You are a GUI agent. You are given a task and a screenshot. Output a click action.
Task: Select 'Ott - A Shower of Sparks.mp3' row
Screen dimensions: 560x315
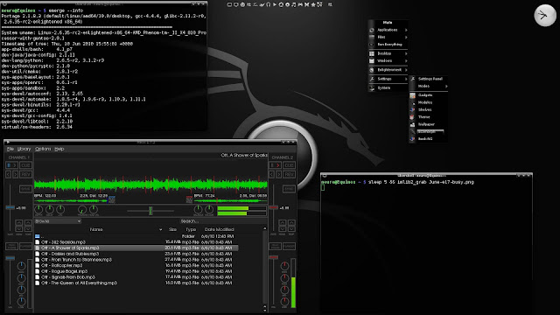pyautogui.click(x=136, y=248)
